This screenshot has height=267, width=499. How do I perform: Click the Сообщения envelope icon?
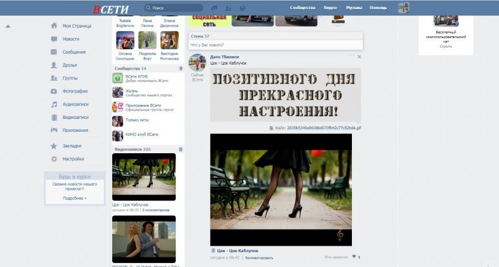54,52
